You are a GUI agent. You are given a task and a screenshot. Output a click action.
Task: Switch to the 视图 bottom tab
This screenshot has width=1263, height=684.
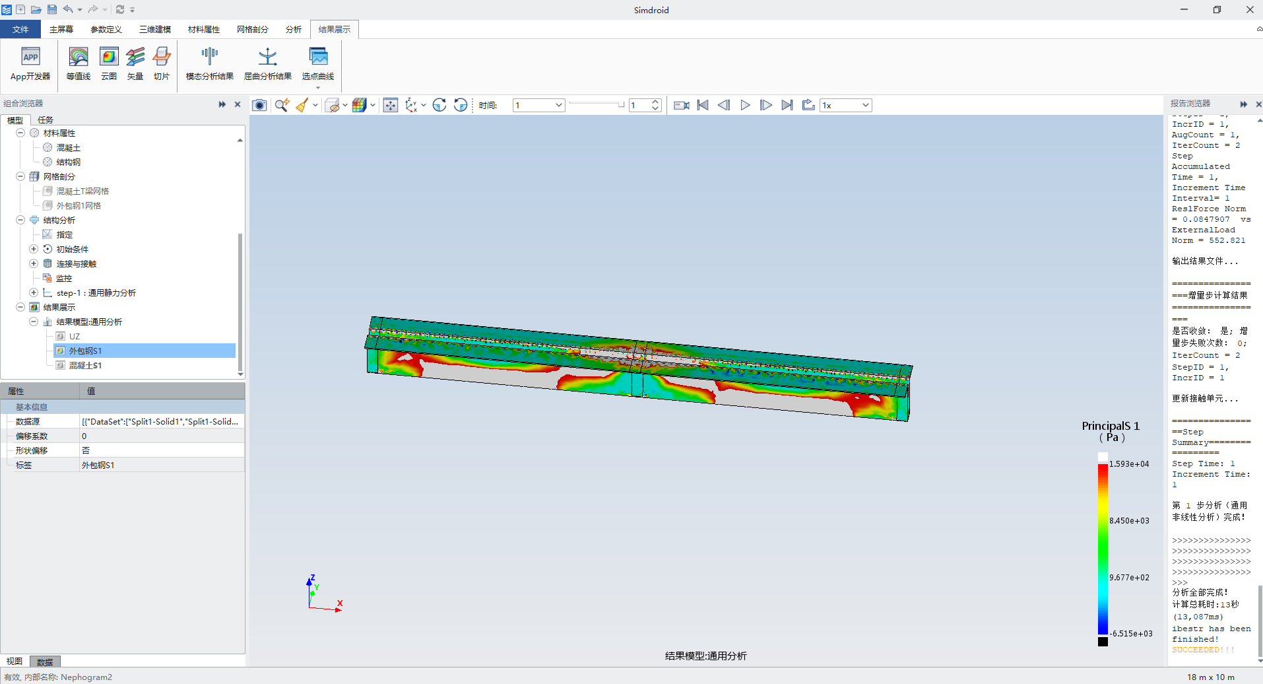tap(15, 661)
